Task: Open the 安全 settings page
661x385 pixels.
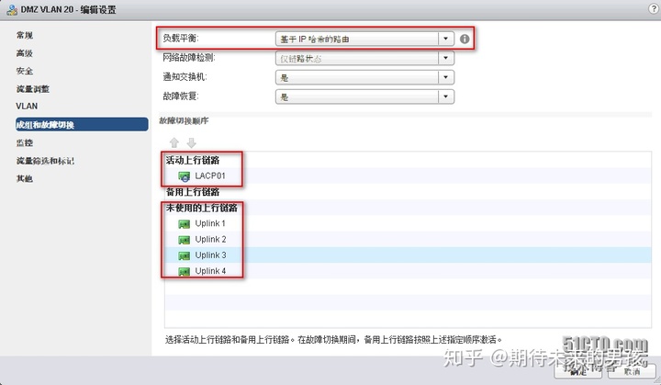Action: (x=25, y=71)
